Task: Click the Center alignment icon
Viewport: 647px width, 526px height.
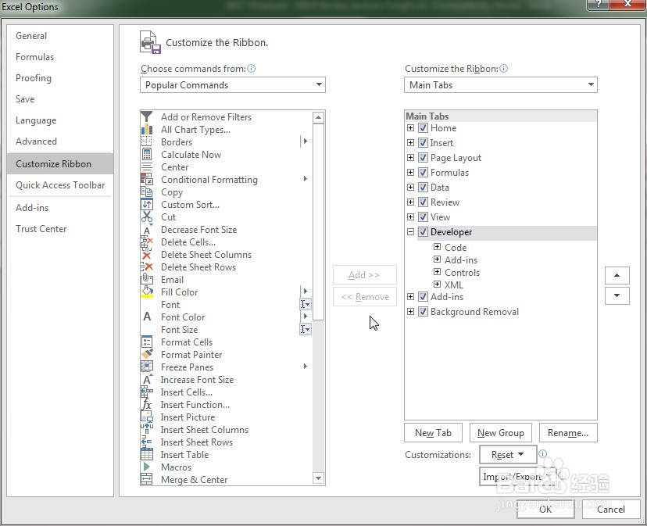Action: 146,167
